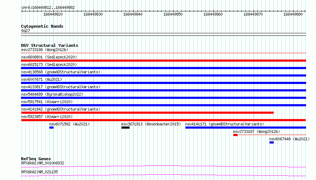Open variant nsv6071582 (Wu2021) label
Viewport: 316px width, 180px height.
(x=69, y=124)
